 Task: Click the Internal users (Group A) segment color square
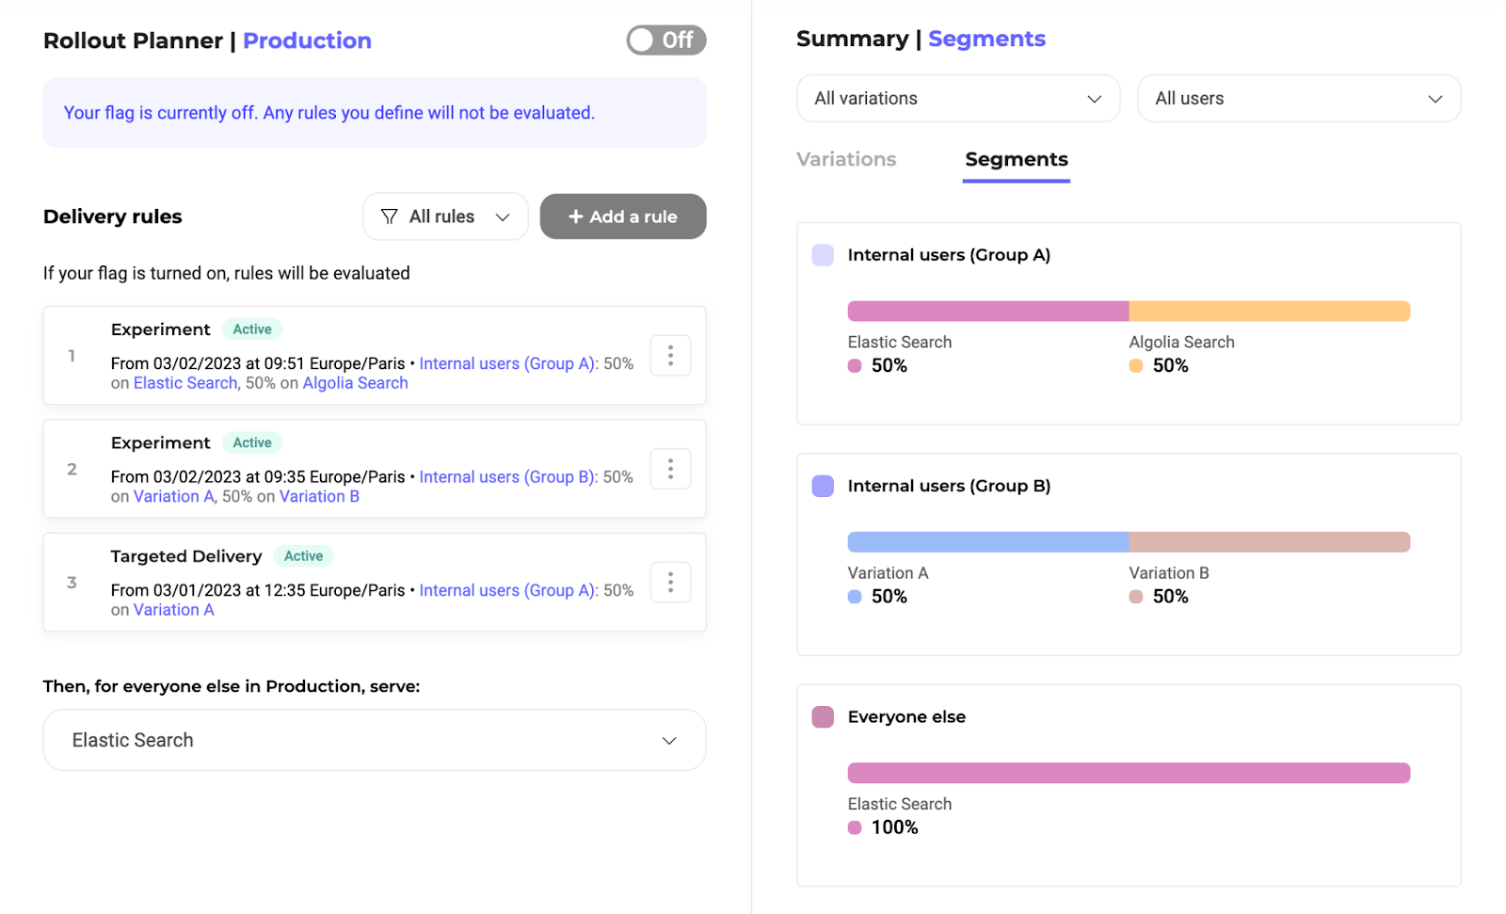823,255
